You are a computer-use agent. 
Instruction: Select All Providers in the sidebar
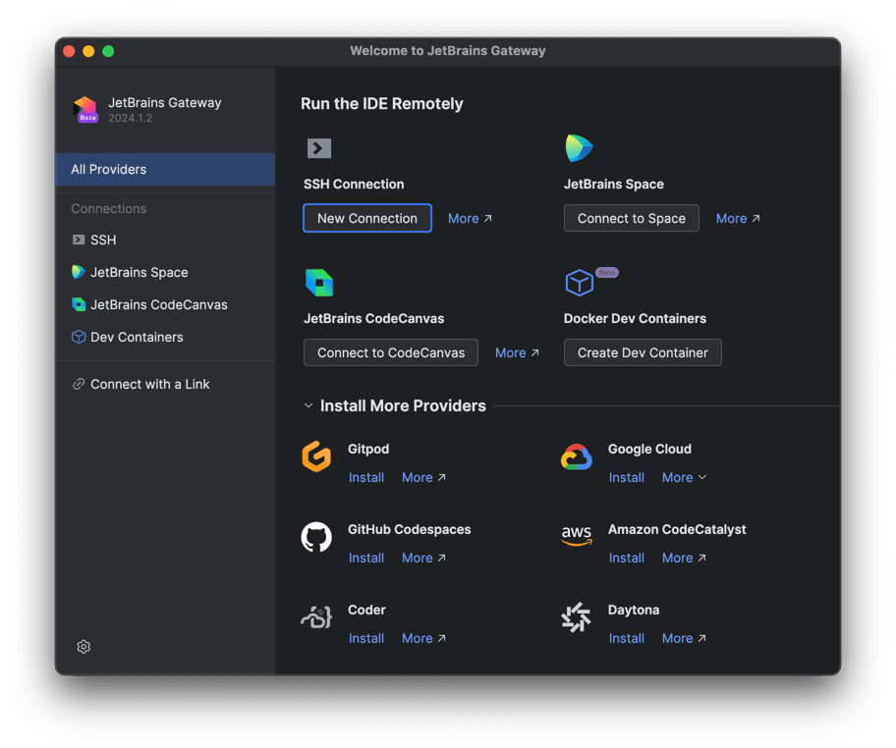pos(165,170)
